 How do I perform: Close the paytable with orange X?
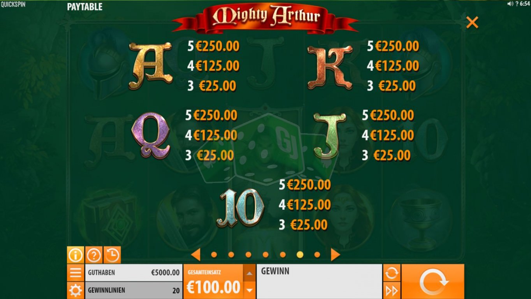pyautogui.click(x=472, y=23)
